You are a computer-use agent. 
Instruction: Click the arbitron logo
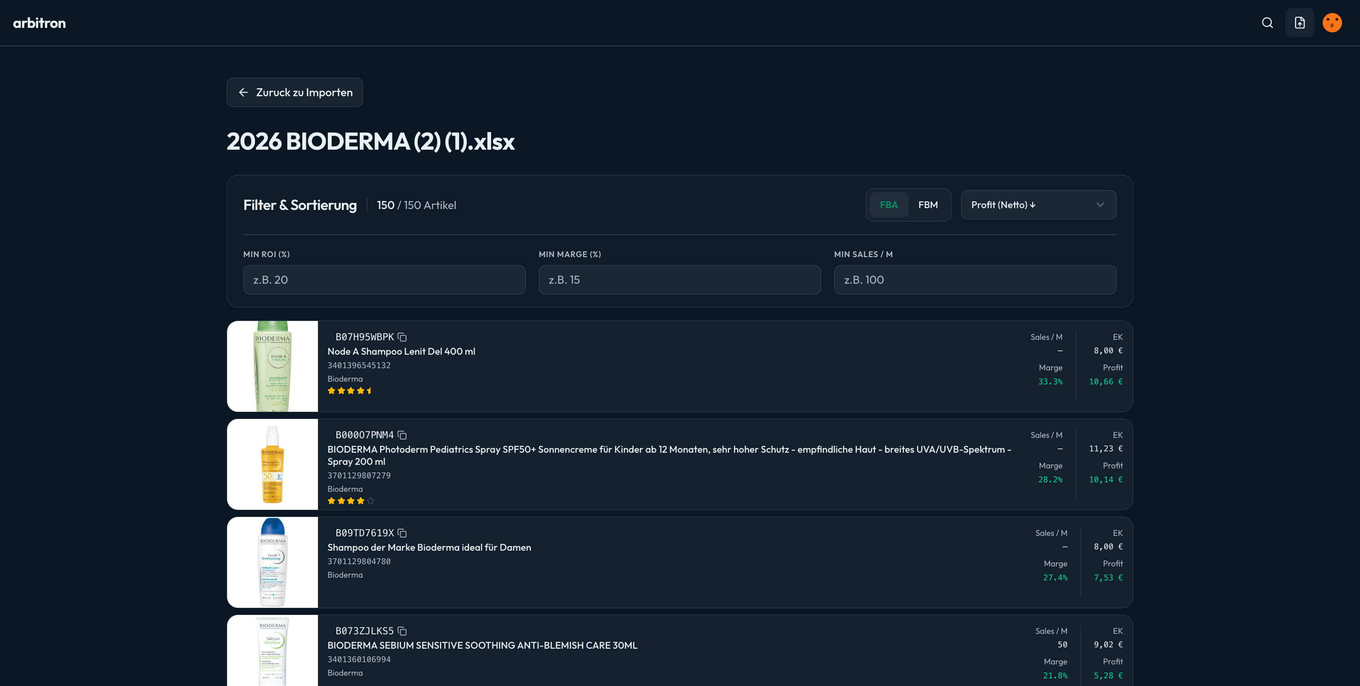[40, 23]
